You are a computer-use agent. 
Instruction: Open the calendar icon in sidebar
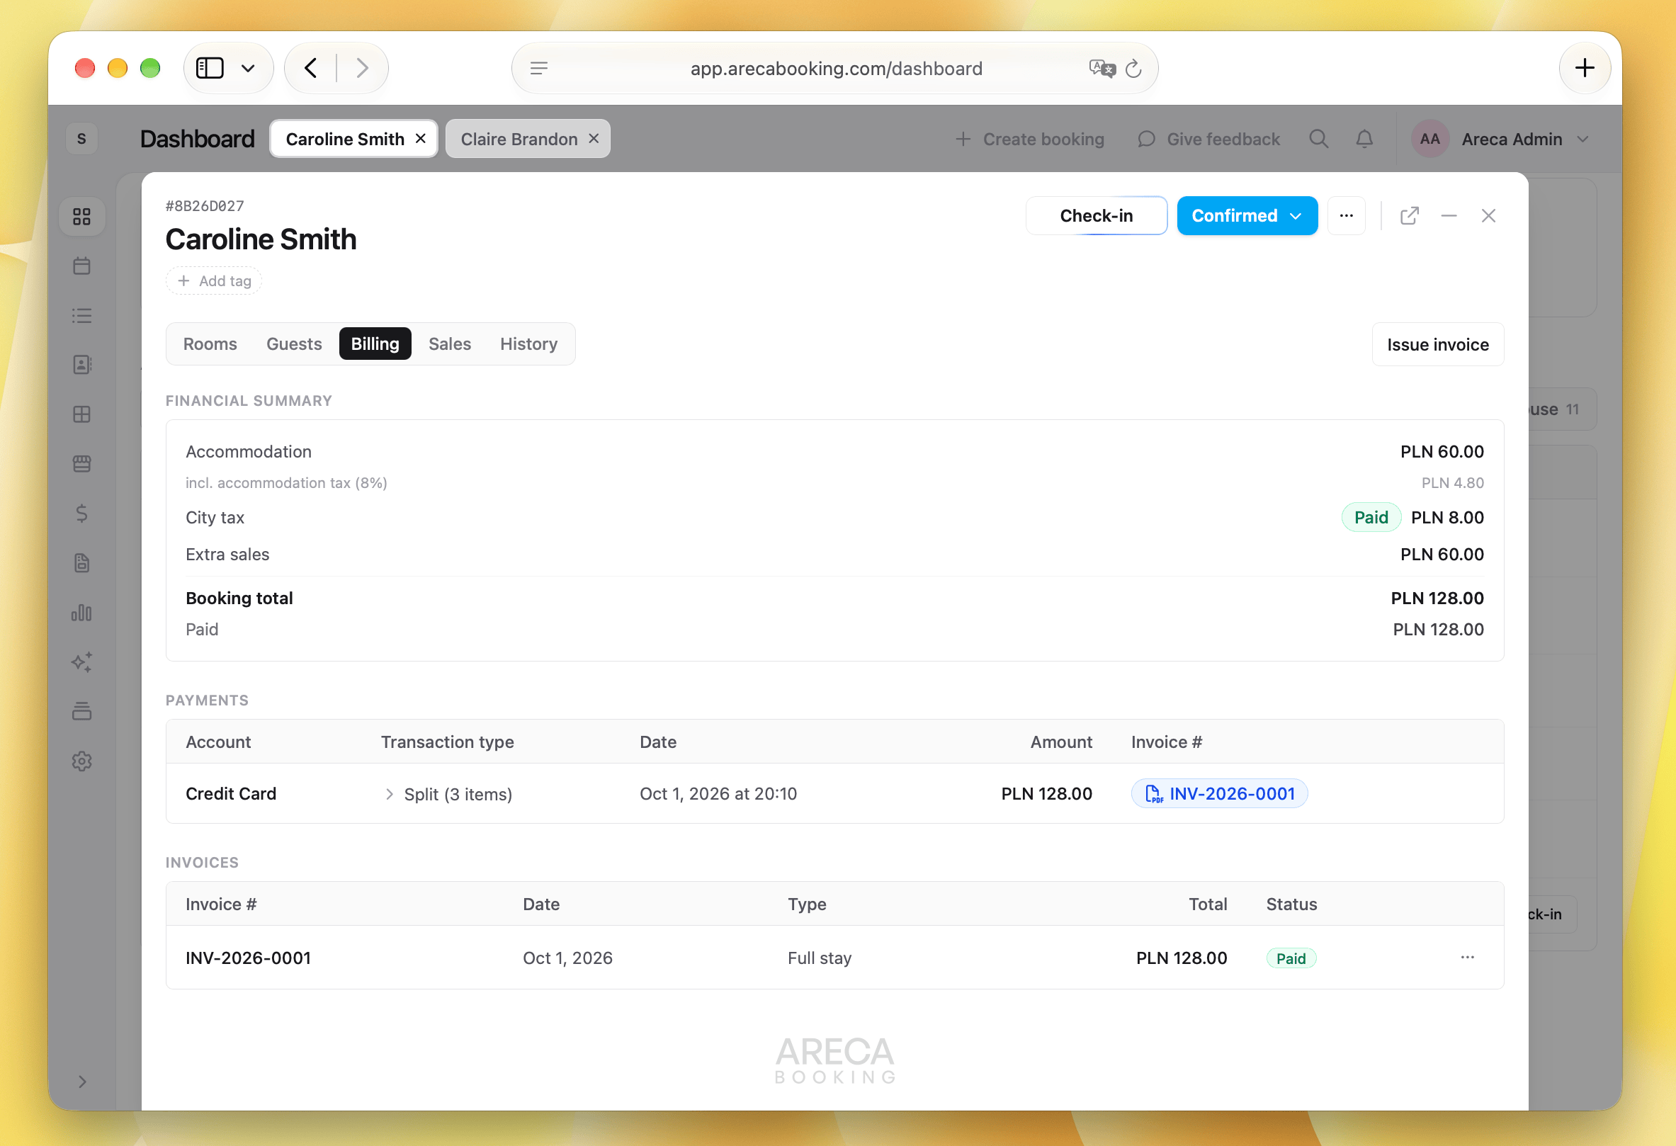click(81, 266)
